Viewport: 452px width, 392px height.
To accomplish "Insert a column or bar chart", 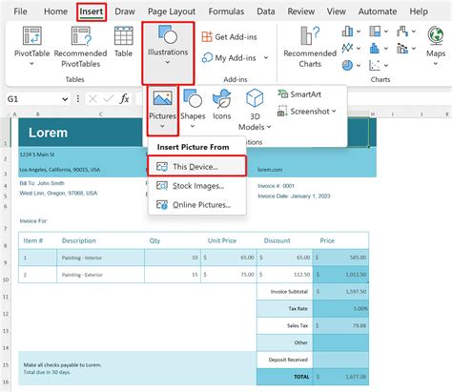I will tap(347, 31).
